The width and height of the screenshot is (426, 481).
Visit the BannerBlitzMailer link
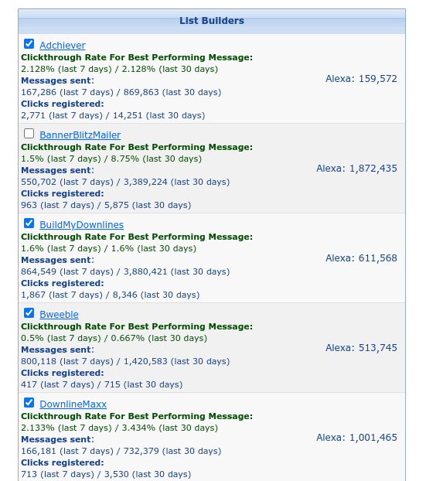coord(80,135)
